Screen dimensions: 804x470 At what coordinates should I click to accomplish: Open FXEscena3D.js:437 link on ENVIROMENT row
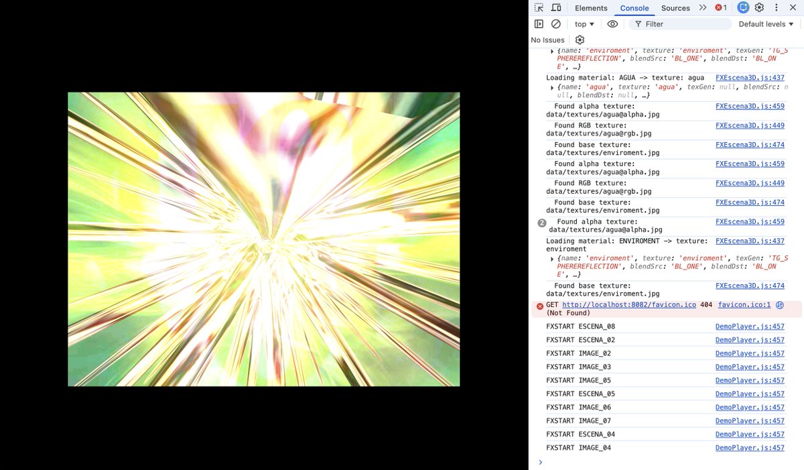pyautogui.click(x=750, y=241)
